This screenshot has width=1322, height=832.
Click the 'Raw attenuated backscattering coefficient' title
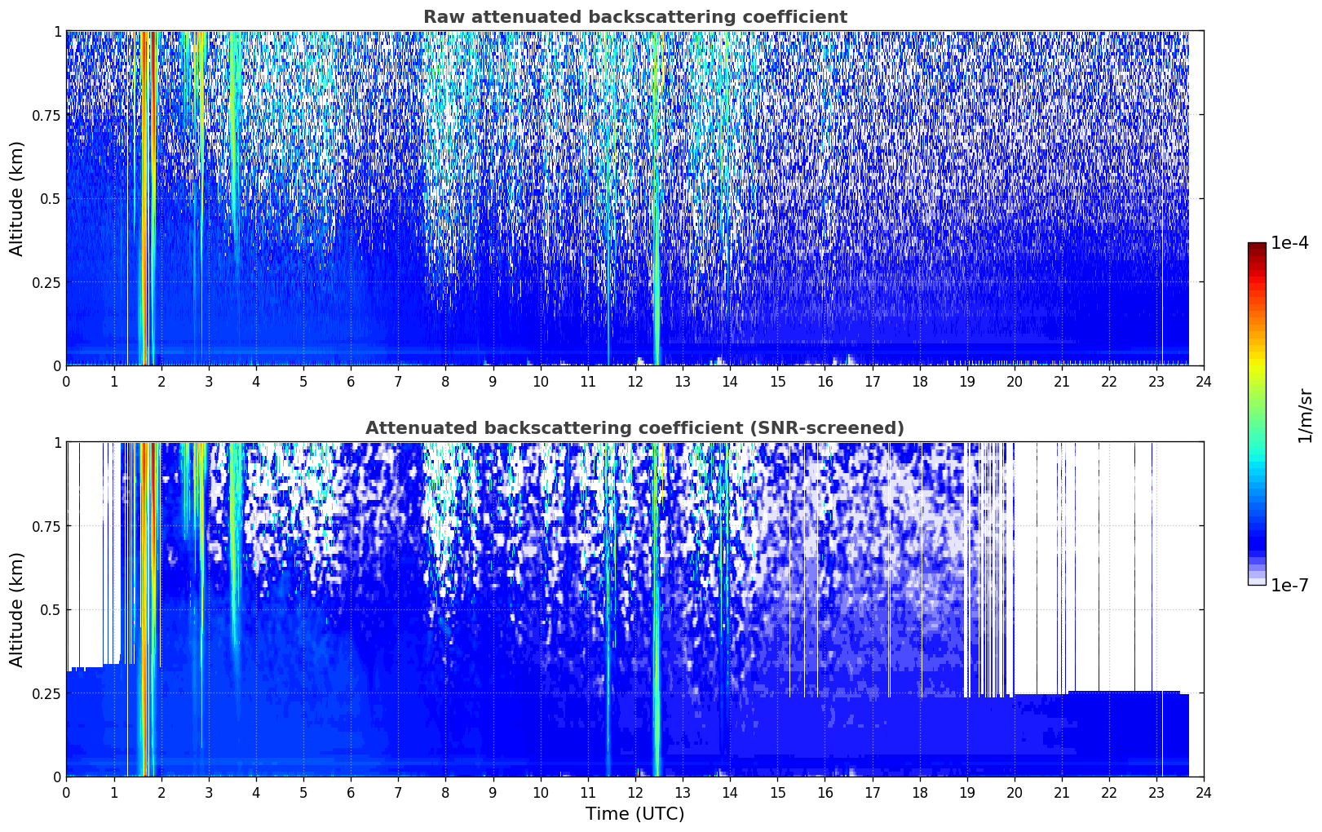coord(634,17)
